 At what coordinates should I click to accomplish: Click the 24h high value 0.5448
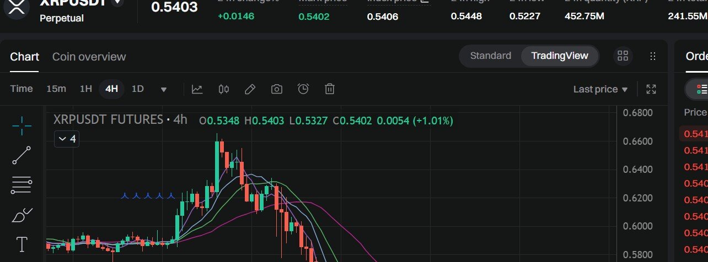pos(466,17)
